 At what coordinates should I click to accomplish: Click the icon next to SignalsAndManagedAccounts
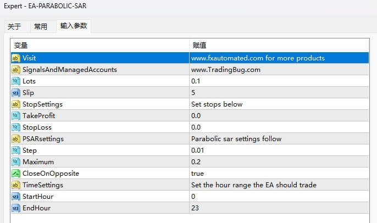click(x=15, y=70)
